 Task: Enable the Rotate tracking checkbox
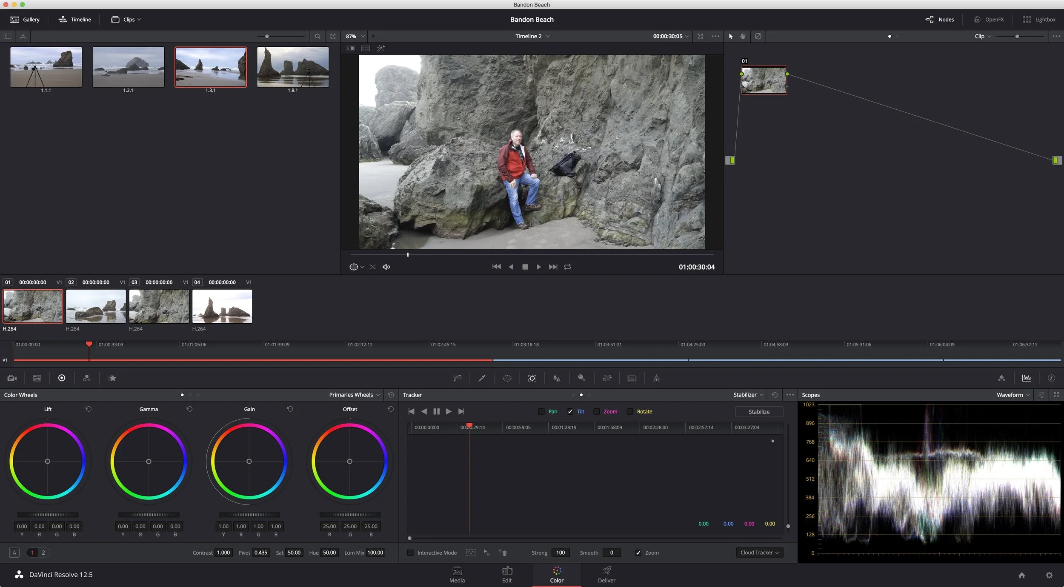click(x=630, y=411)
